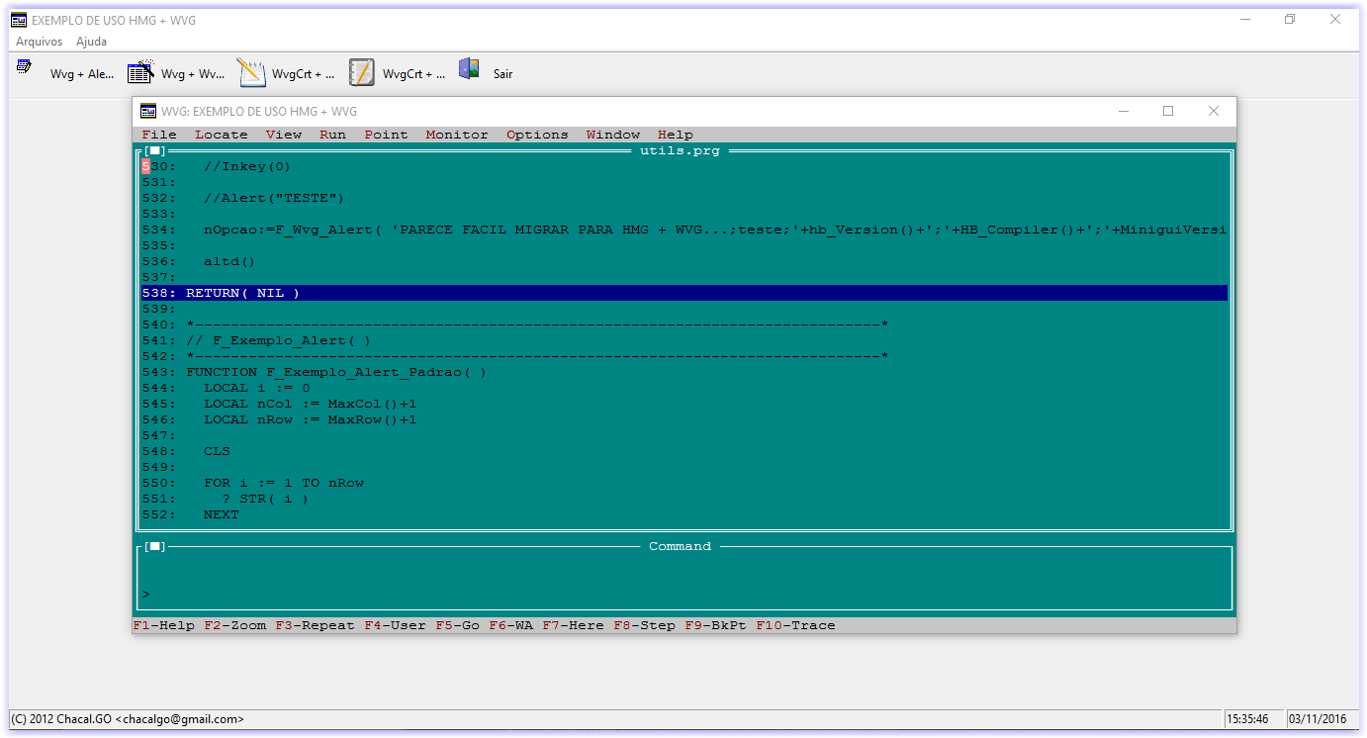Click F9-BkPt to set a breakpoint

[x=715, y=625]
